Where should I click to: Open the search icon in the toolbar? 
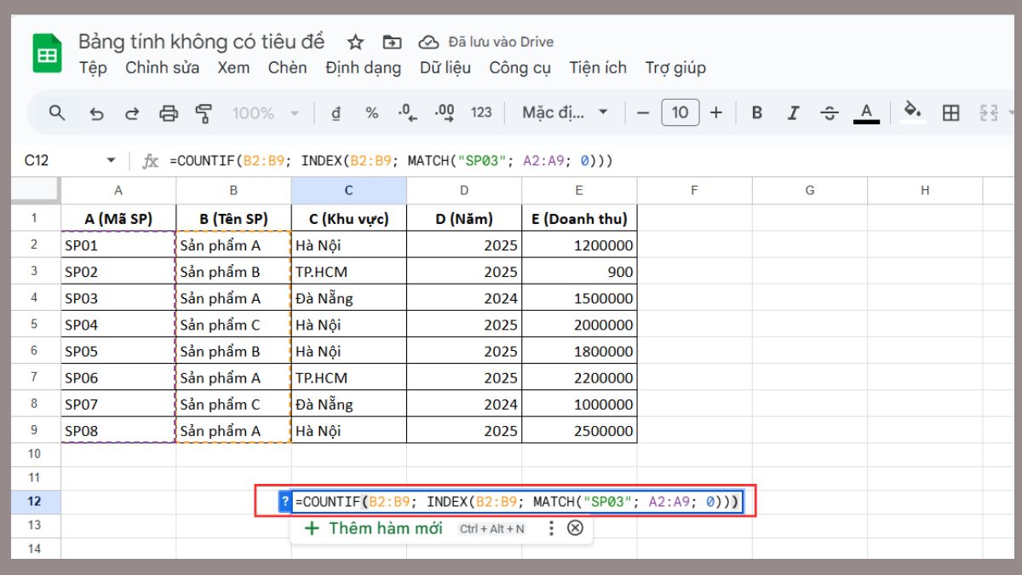[57, 112]
